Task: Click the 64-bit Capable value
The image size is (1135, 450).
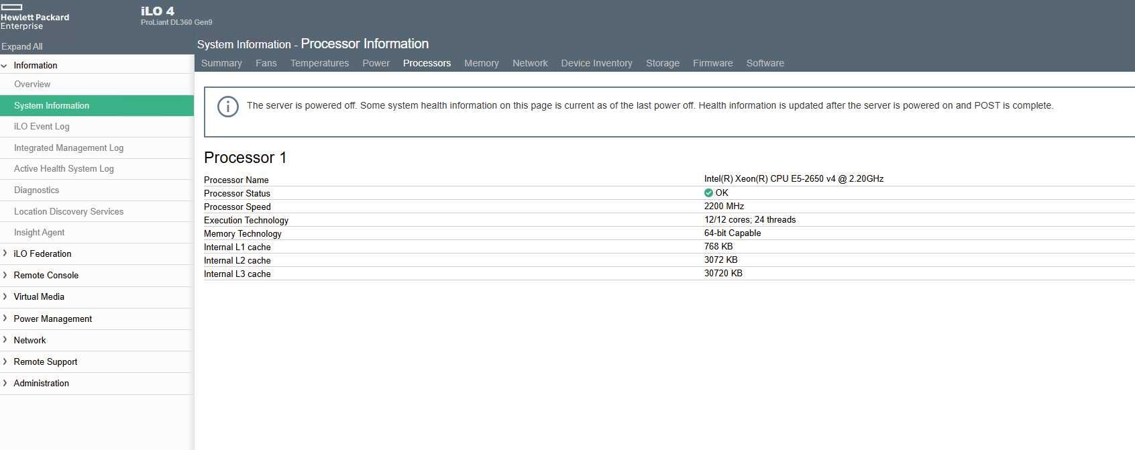Action: (733, 233)
